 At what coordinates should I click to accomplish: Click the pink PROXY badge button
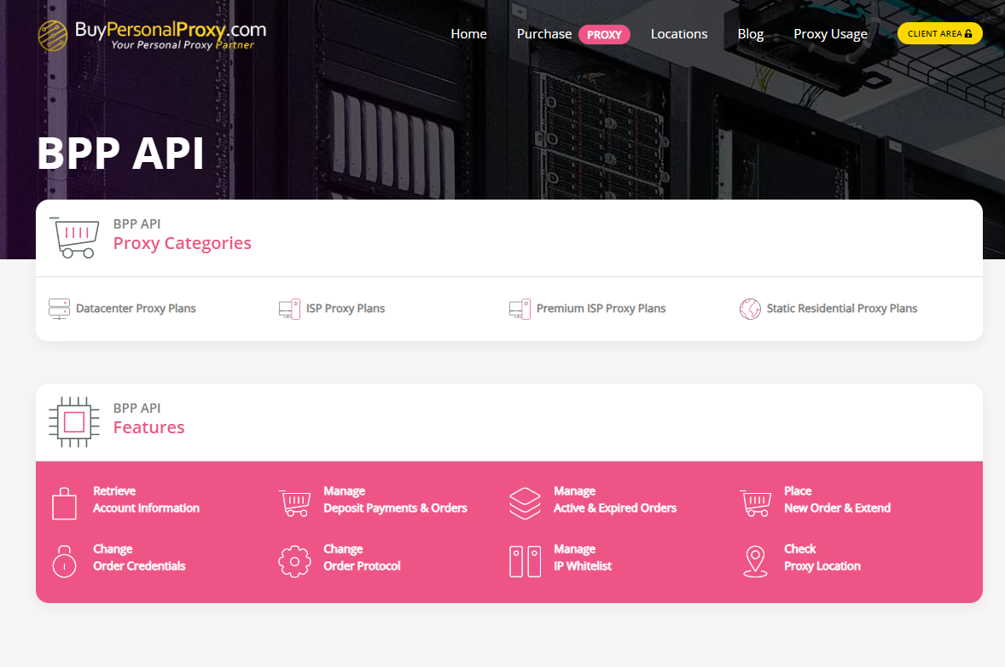pyautogui.click(x=604, y=35)
